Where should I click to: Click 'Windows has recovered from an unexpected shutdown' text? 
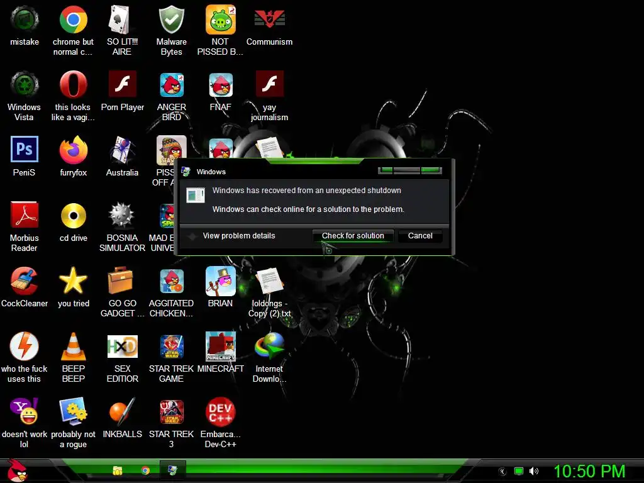(306, 191)
